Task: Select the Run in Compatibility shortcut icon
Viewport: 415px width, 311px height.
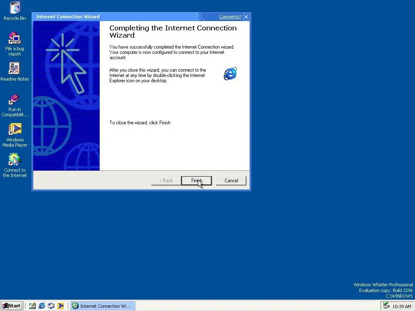Action: click(x=15, y=105)
